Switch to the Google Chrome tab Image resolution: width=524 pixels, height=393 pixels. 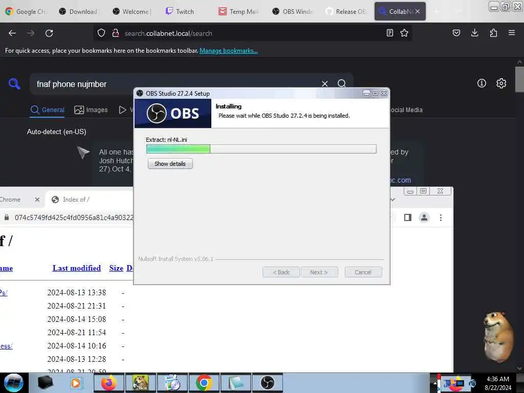tap(25, 11)
